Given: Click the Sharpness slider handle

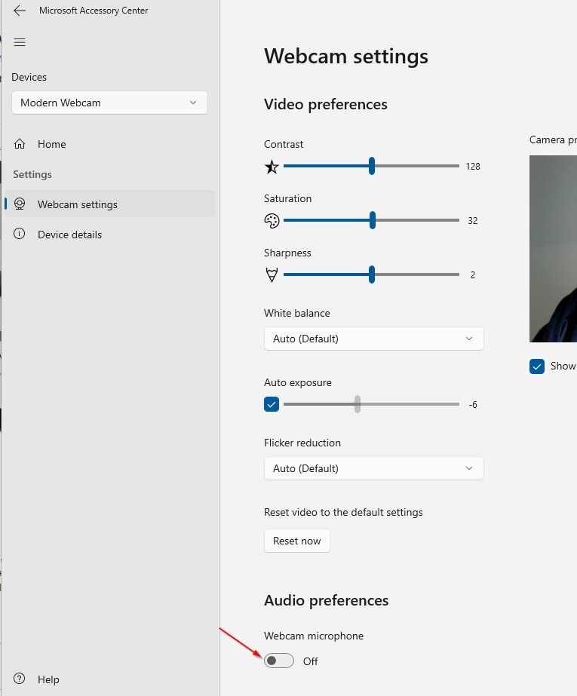Looking at the screenshot, I should [372, 274].
